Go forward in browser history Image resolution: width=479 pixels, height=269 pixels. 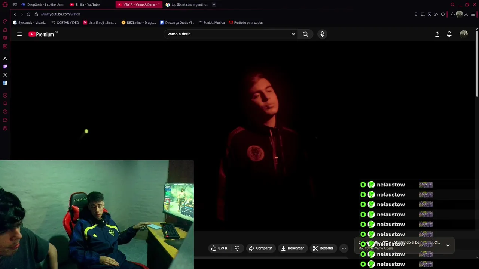click(x=22, y=14)
